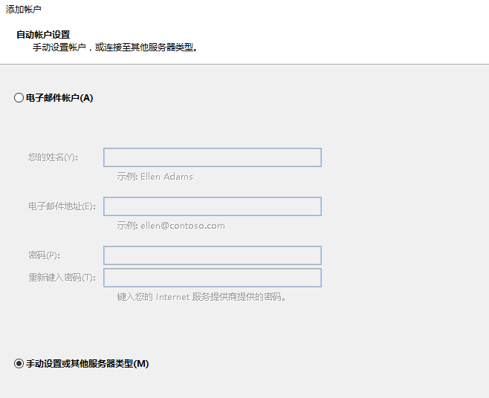This screenshot has width=489, height=398.
Task: Click the 重新键入密码(T): field label
Action: click(62, 278)
